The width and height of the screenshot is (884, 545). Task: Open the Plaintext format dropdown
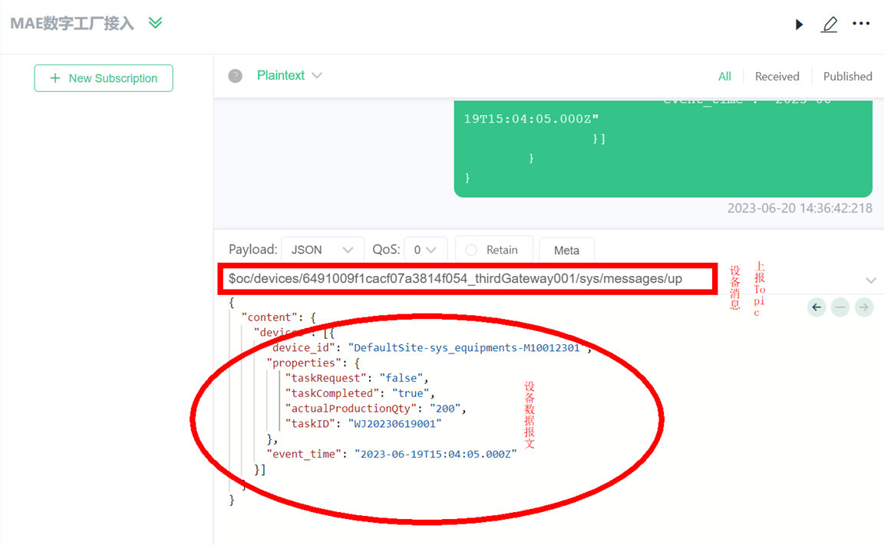tap(289, 76)
